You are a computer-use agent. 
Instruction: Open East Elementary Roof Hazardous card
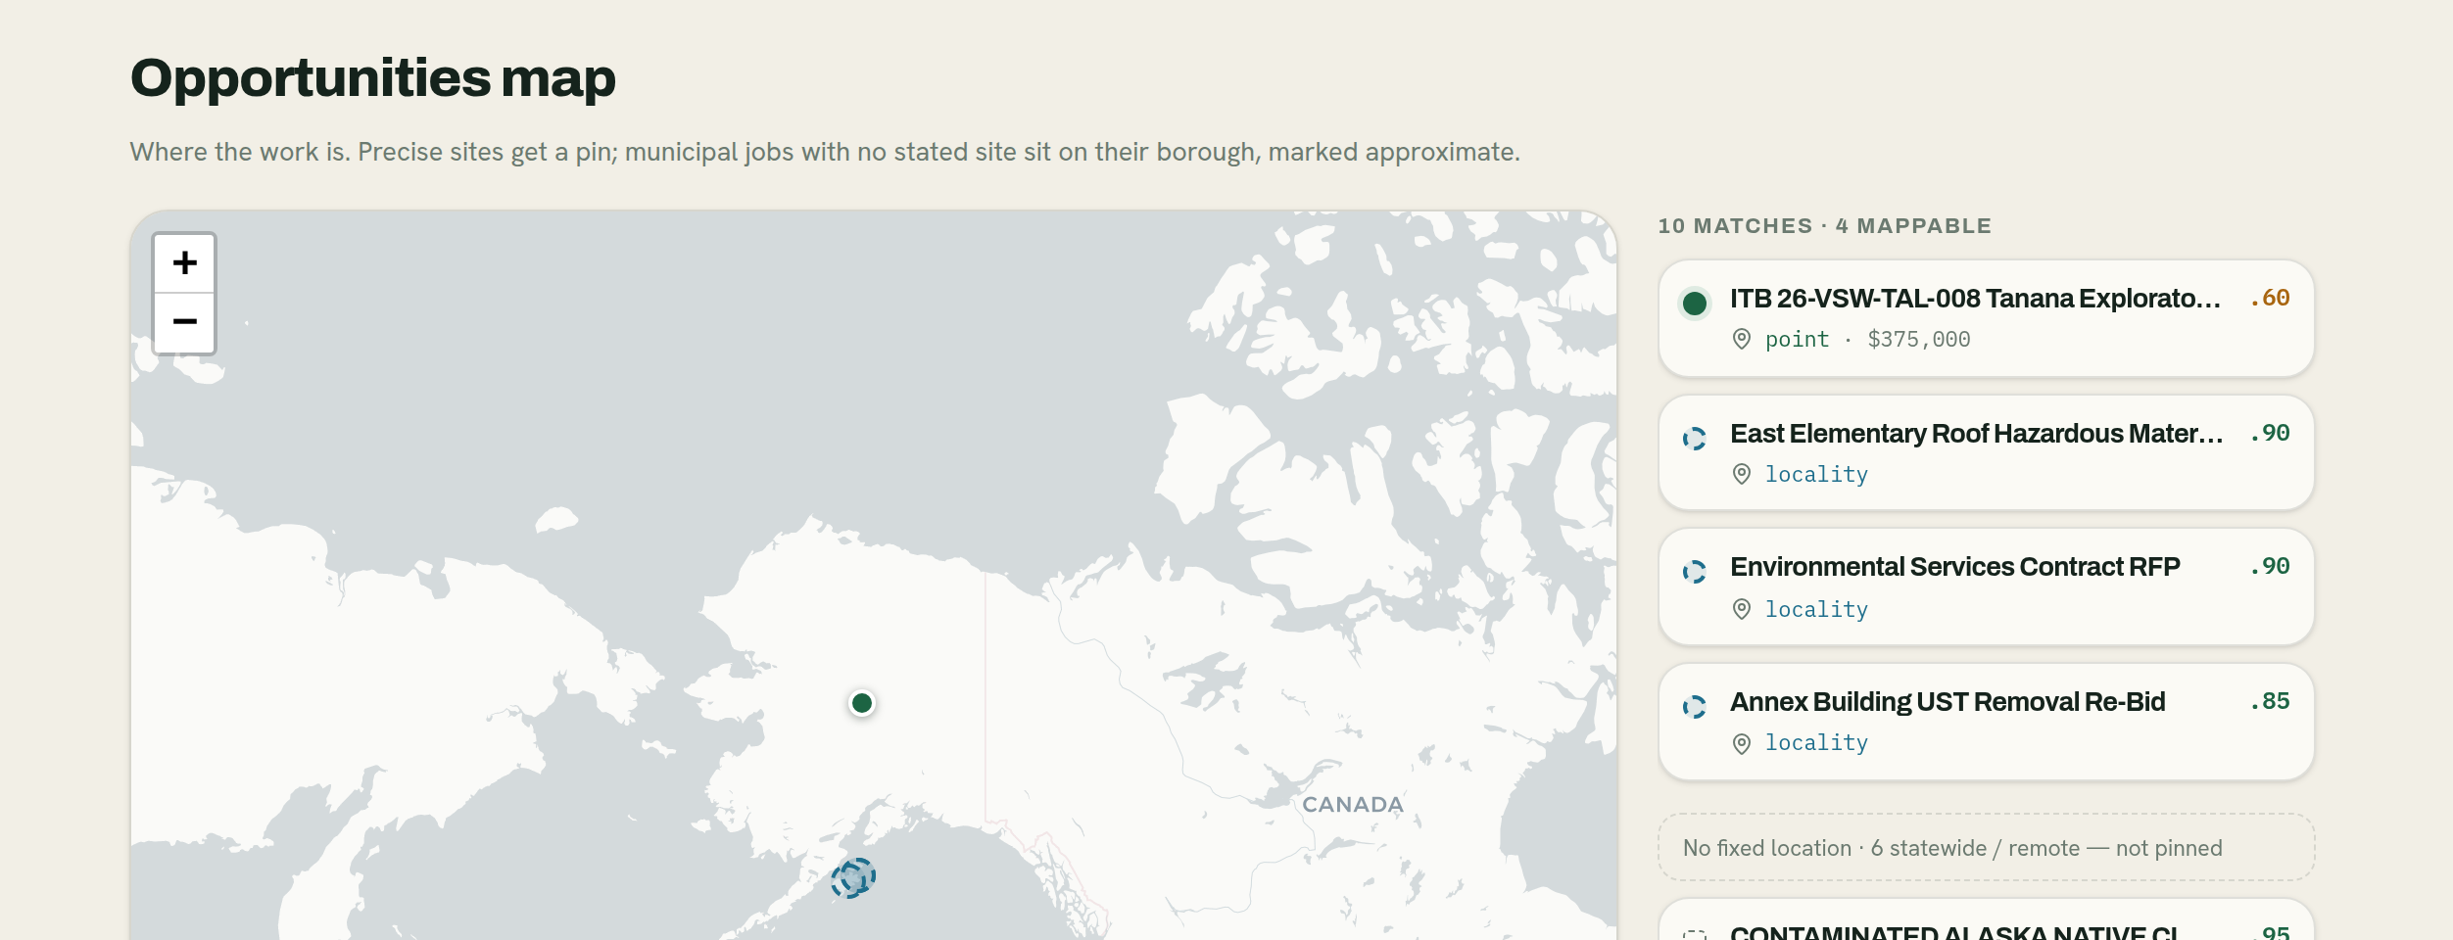point(1986,452)
